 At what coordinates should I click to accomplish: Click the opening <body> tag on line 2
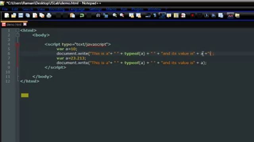(41, 35)
